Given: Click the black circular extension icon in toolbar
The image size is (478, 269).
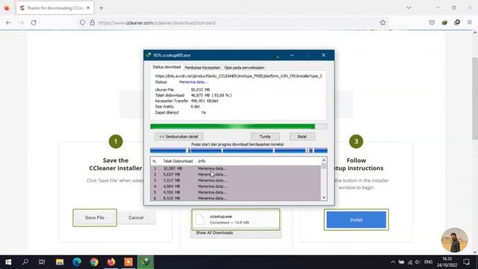Looking at the screenshot, I should pyautogui.click(x=457, y=22).
